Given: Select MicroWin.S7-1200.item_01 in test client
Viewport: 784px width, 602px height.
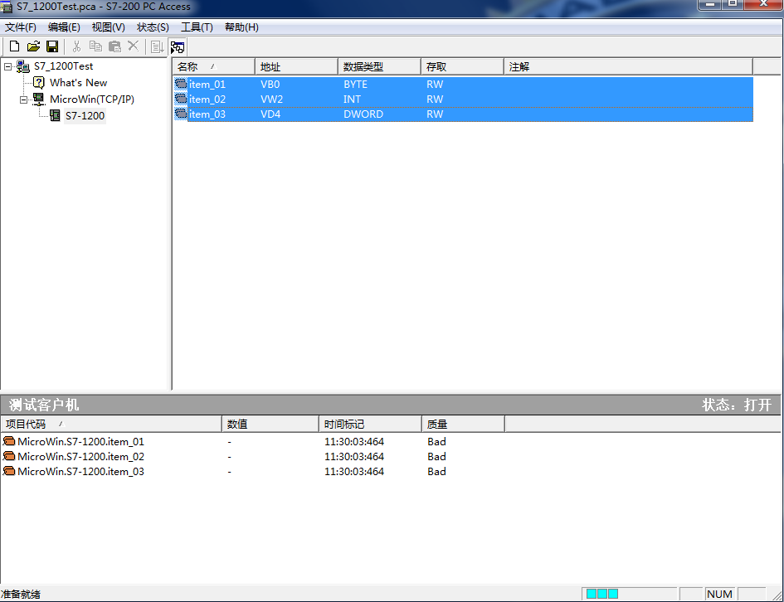Looking at the screenshot, I should point(81,442).
